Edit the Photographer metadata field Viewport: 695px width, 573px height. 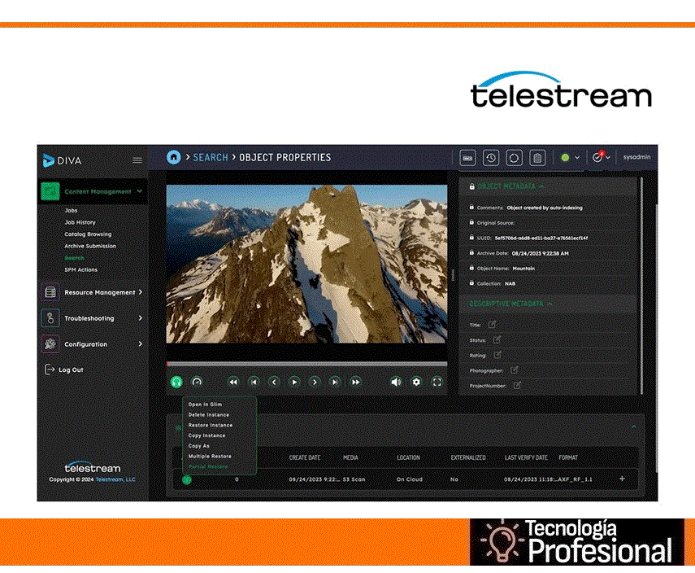coord(515,370)
